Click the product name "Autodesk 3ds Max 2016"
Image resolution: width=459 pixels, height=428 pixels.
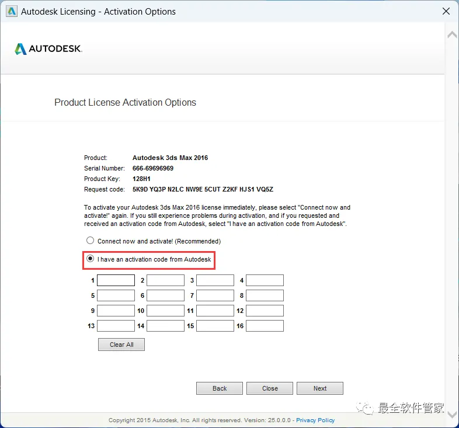pos(170,158)
